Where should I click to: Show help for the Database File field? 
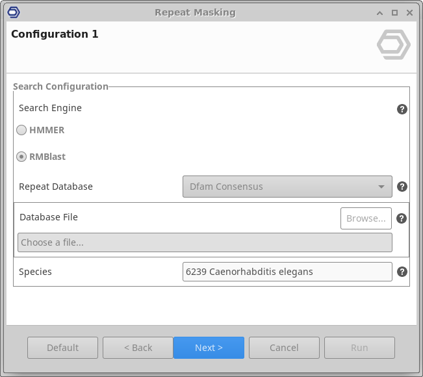click(x=402, y=218)
